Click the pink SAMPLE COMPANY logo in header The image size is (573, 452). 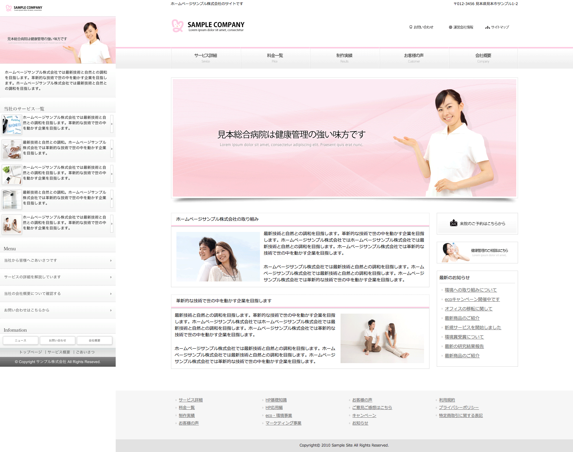pyautogui.click(x=208, y=26)
